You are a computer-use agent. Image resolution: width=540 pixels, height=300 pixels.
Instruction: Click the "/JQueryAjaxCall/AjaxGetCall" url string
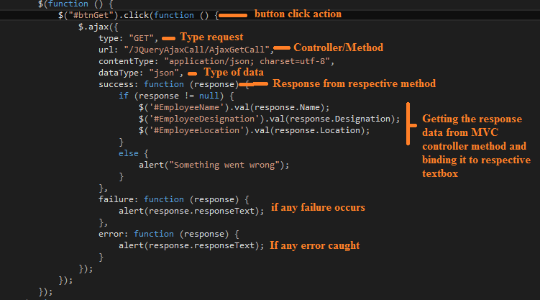pos(199,50)
